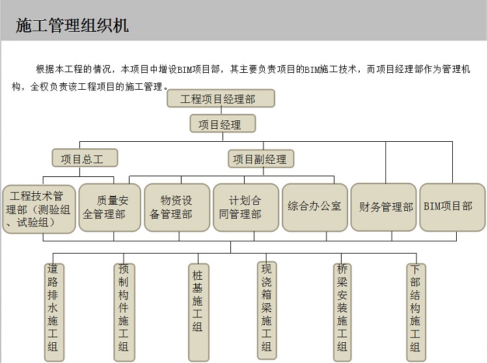Select the 桩基施工组 vertical box
Viewport: 488px width, 363px height.
click(x=198, y=312)
